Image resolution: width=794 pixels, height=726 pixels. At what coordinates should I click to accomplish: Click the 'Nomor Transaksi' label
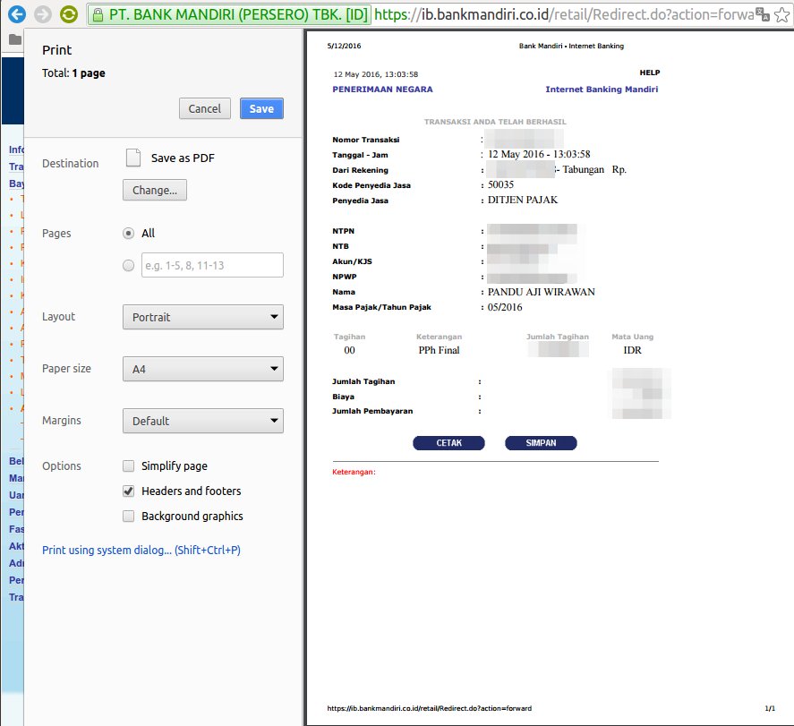[x=366, y=140]
